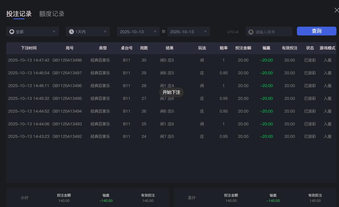Switch to the 额度记录 tab

(51, 13)
